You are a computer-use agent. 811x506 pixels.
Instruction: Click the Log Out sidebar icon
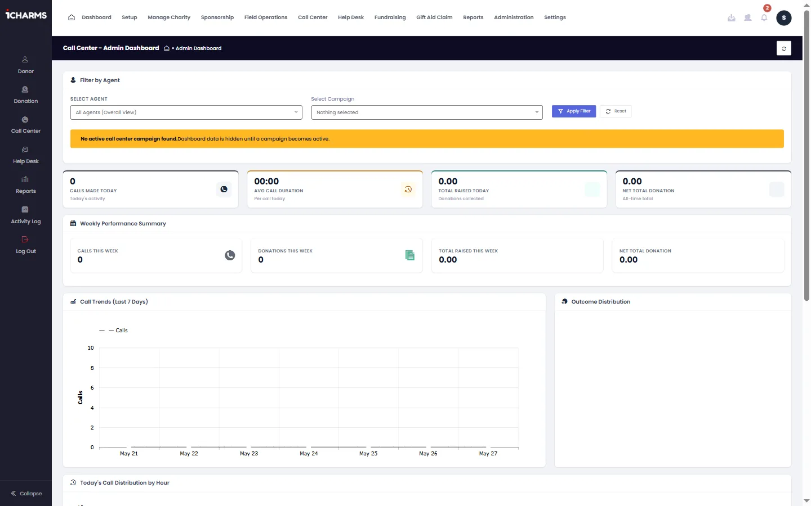[25, 240]
